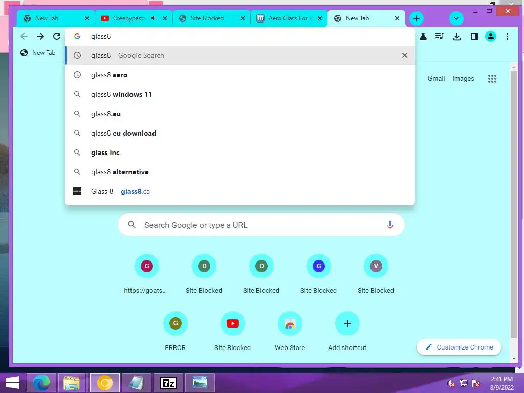Open the taskbar clock showing 2:41 PM
The image size is (524, 393).
click(x=501, y=383)
